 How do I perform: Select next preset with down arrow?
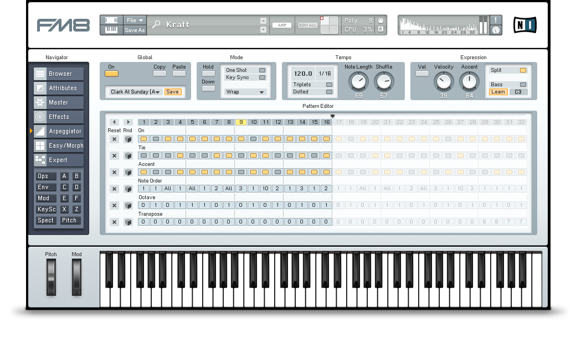click(x=263, y=30)
